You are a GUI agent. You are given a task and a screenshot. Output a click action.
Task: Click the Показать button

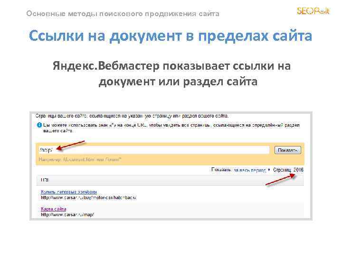point(287,150)
